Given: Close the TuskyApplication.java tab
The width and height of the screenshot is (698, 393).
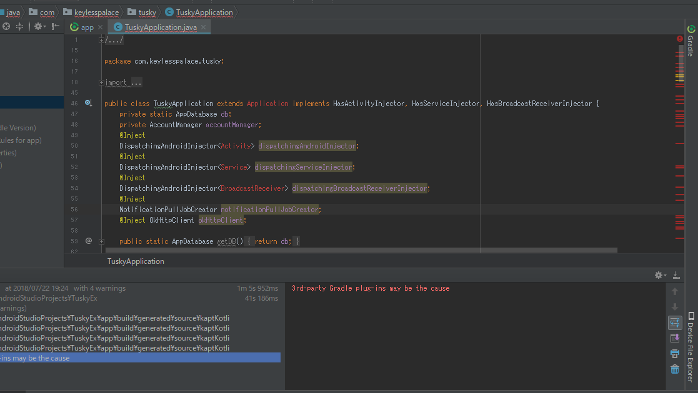Looking at the screenshot, I should [204, 27].
